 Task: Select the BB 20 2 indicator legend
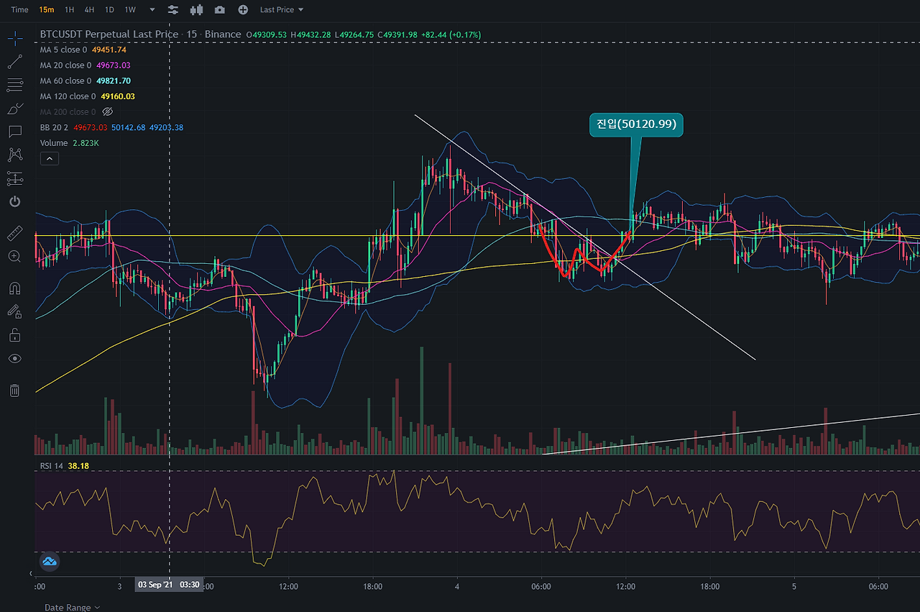(54, 128)
